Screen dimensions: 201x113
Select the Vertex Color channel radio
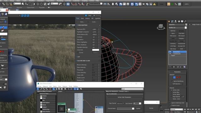[x=171, y=90]
